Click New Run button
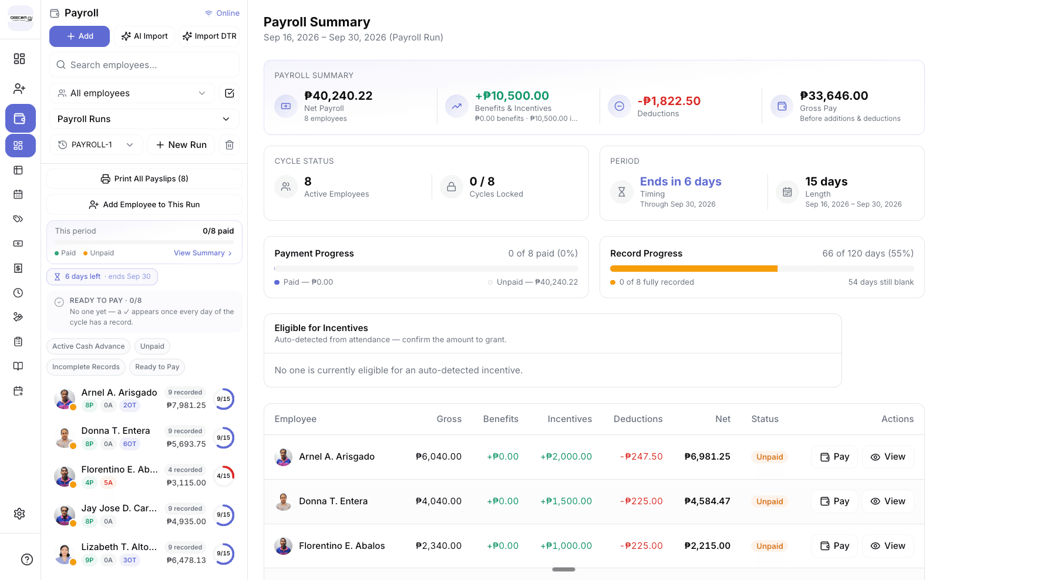Screen dimensions: 1047x580 coord(181,145)
